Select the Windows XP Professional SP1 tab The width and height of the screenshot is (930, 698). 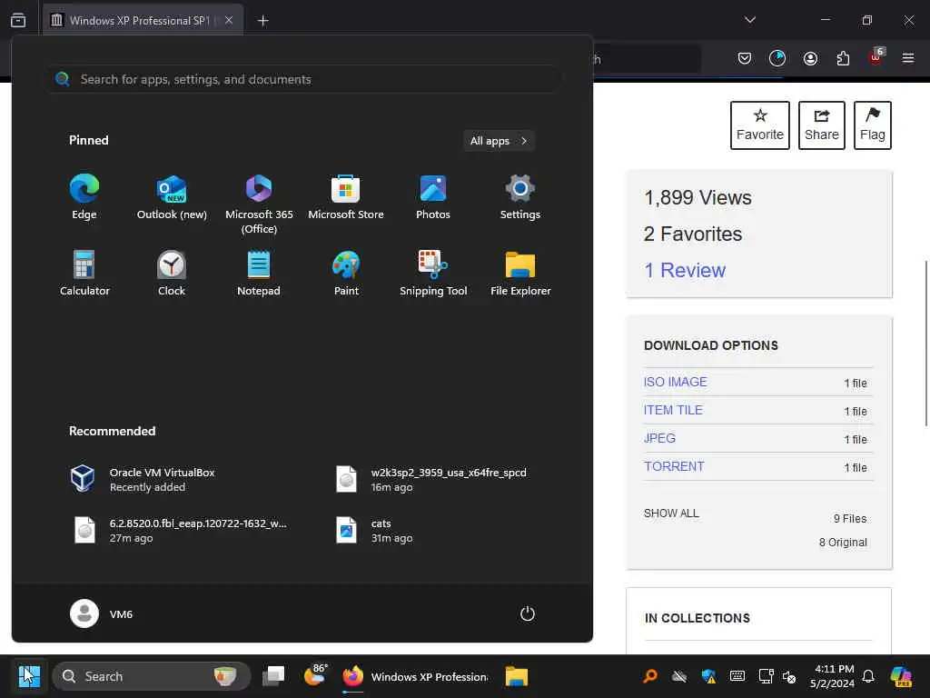(143, 20)
